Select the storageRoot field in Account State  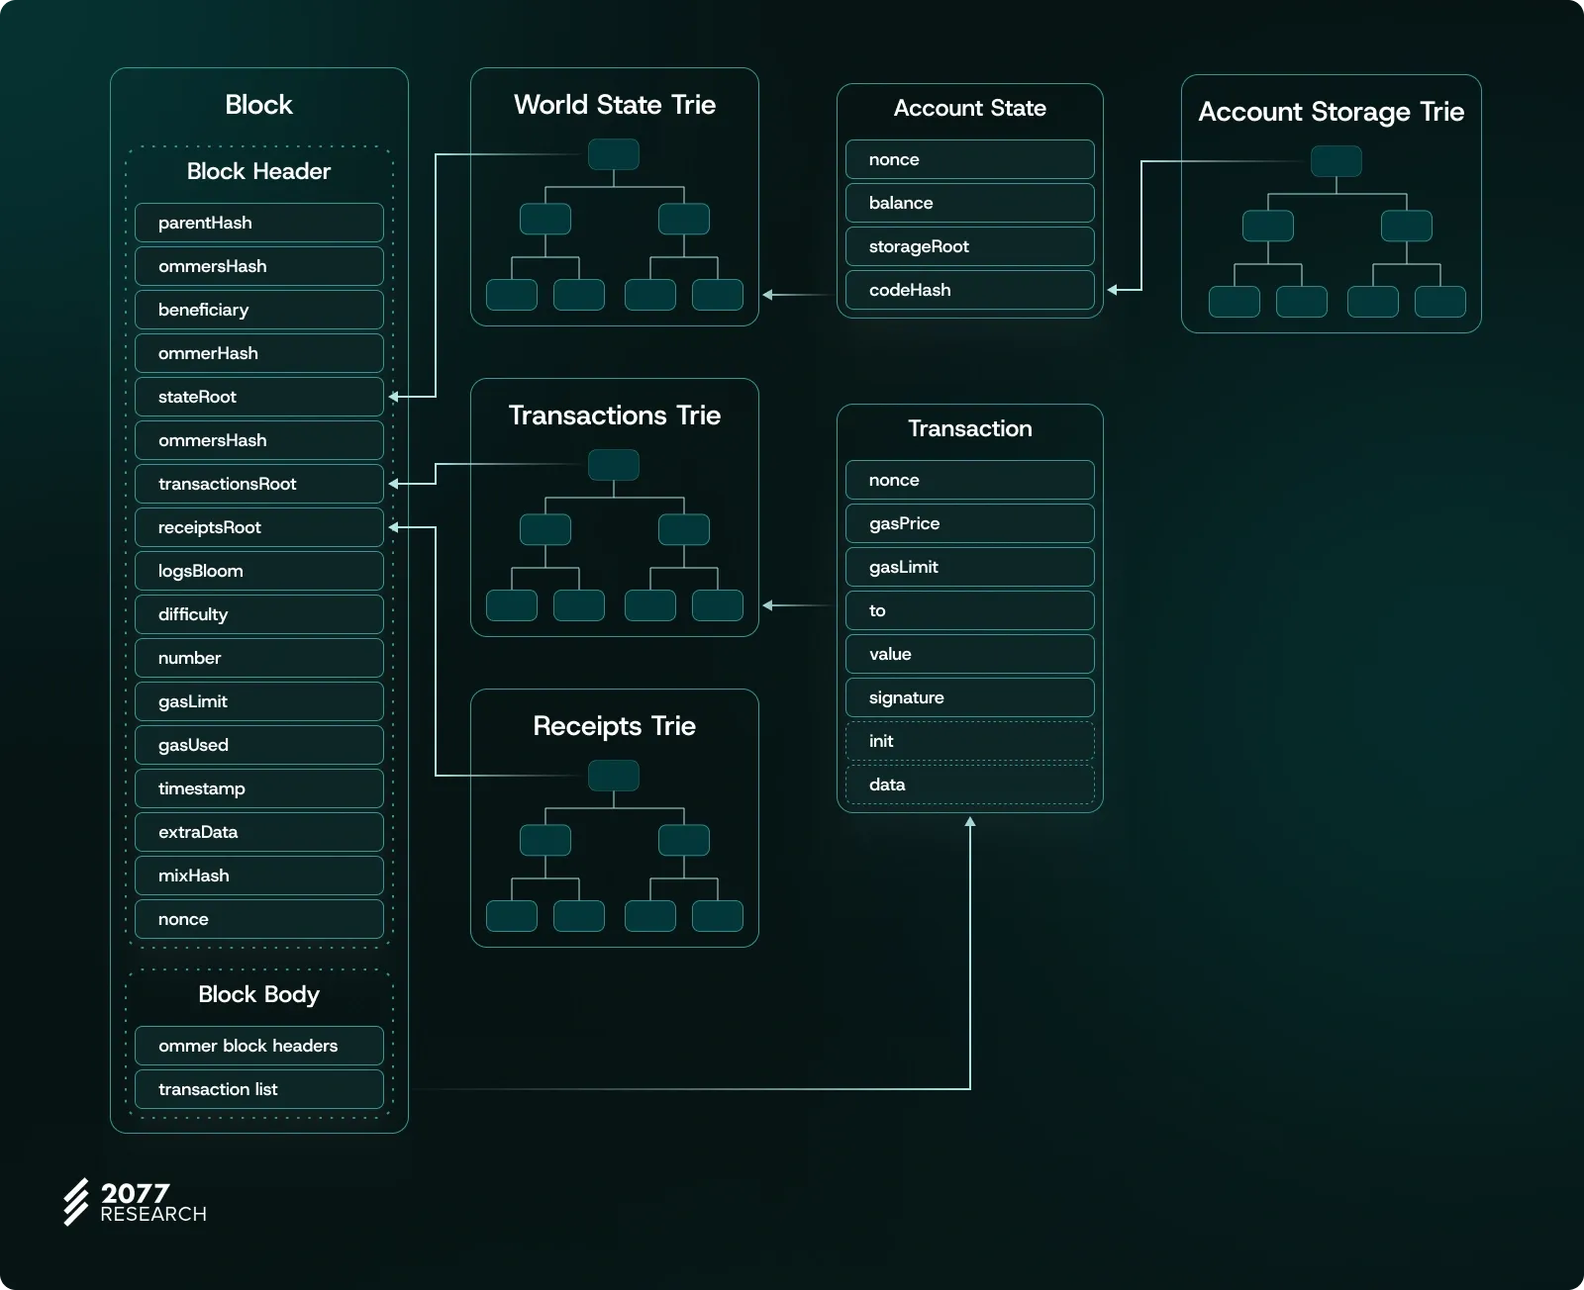(969, 246)
